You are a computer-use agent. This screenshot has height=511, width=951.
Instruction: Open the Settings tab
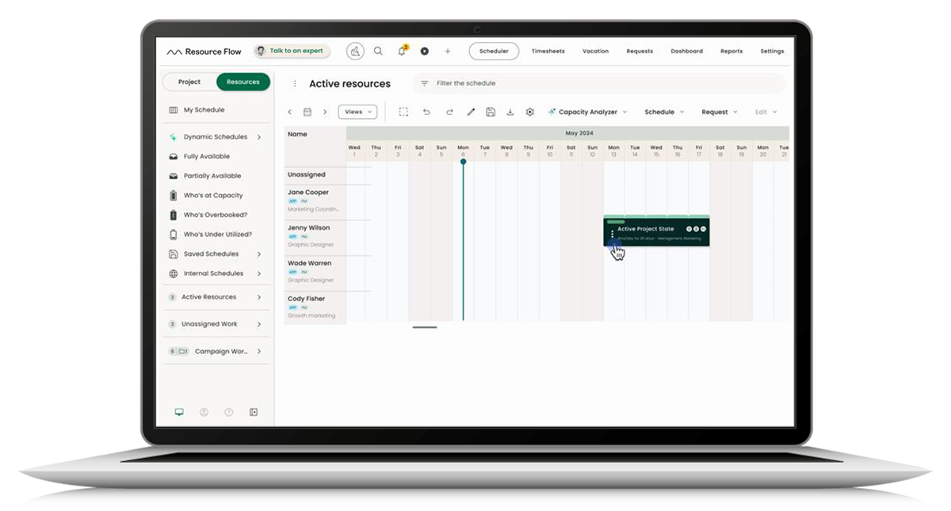[772, 51]
